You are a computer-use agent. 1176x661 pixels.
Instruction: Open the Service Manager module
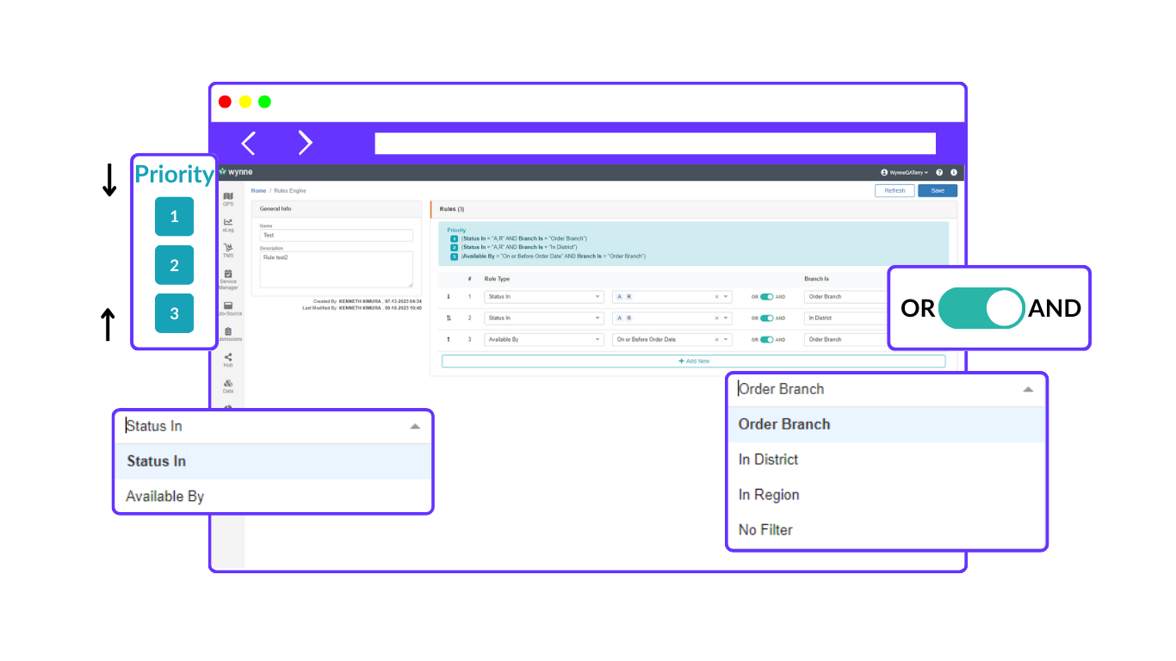point(228,281)
